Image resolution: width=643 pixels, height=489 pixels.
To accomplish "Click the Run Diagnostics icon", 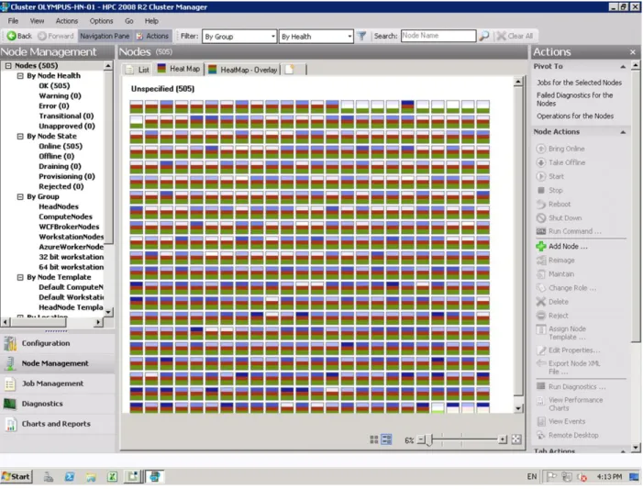I will point(541,386).
